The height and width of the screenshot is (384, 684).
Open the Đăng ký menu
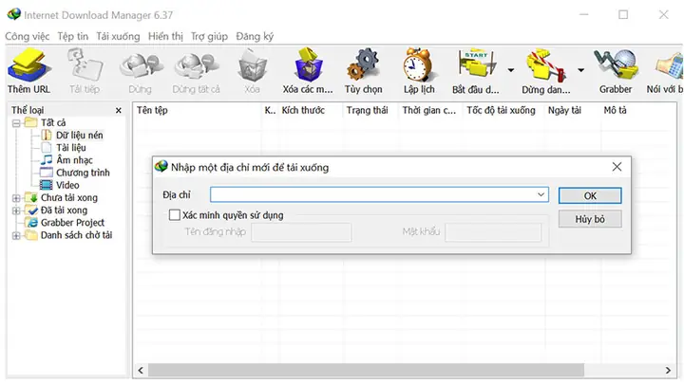click(x=255, y=37)
